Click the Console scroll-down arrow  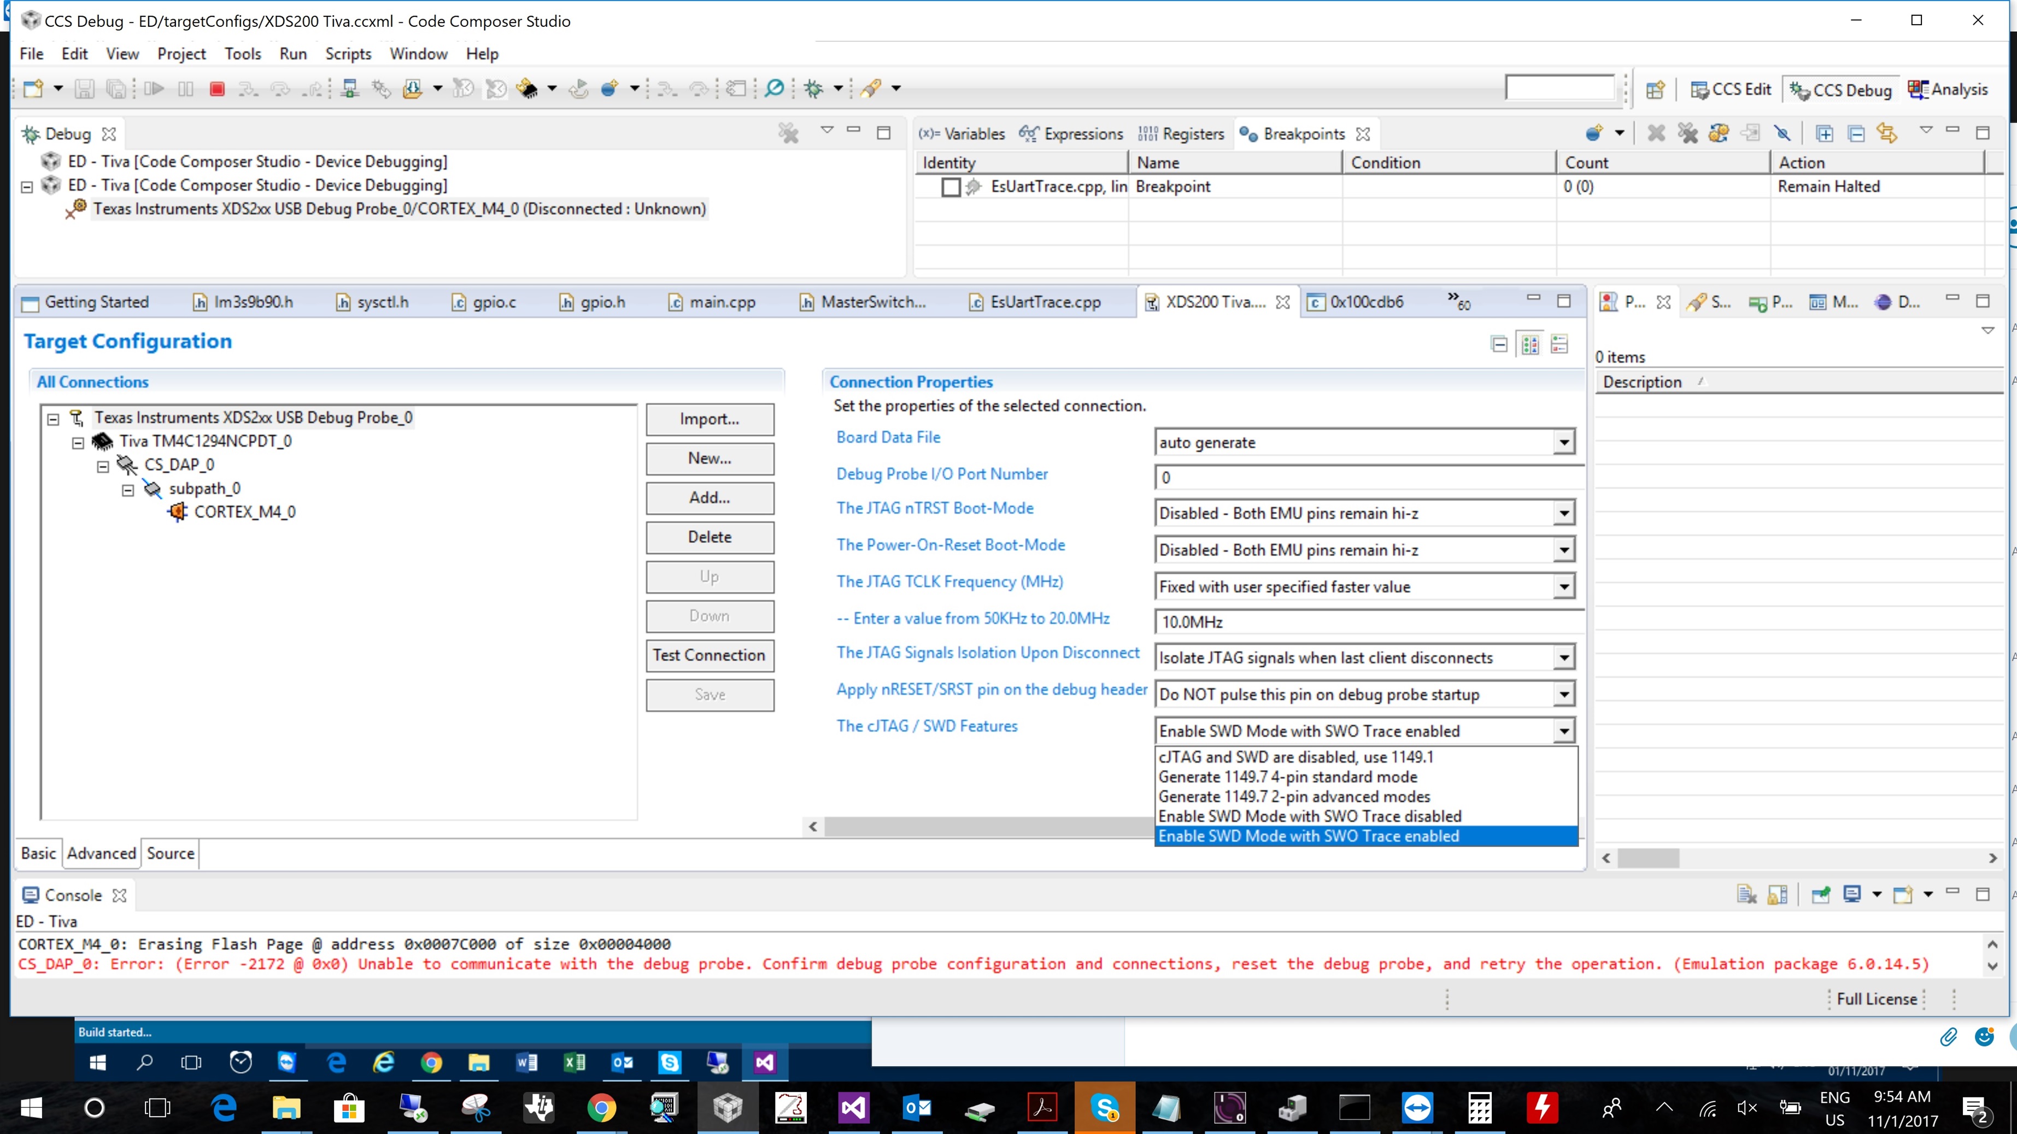point(1993,967)
